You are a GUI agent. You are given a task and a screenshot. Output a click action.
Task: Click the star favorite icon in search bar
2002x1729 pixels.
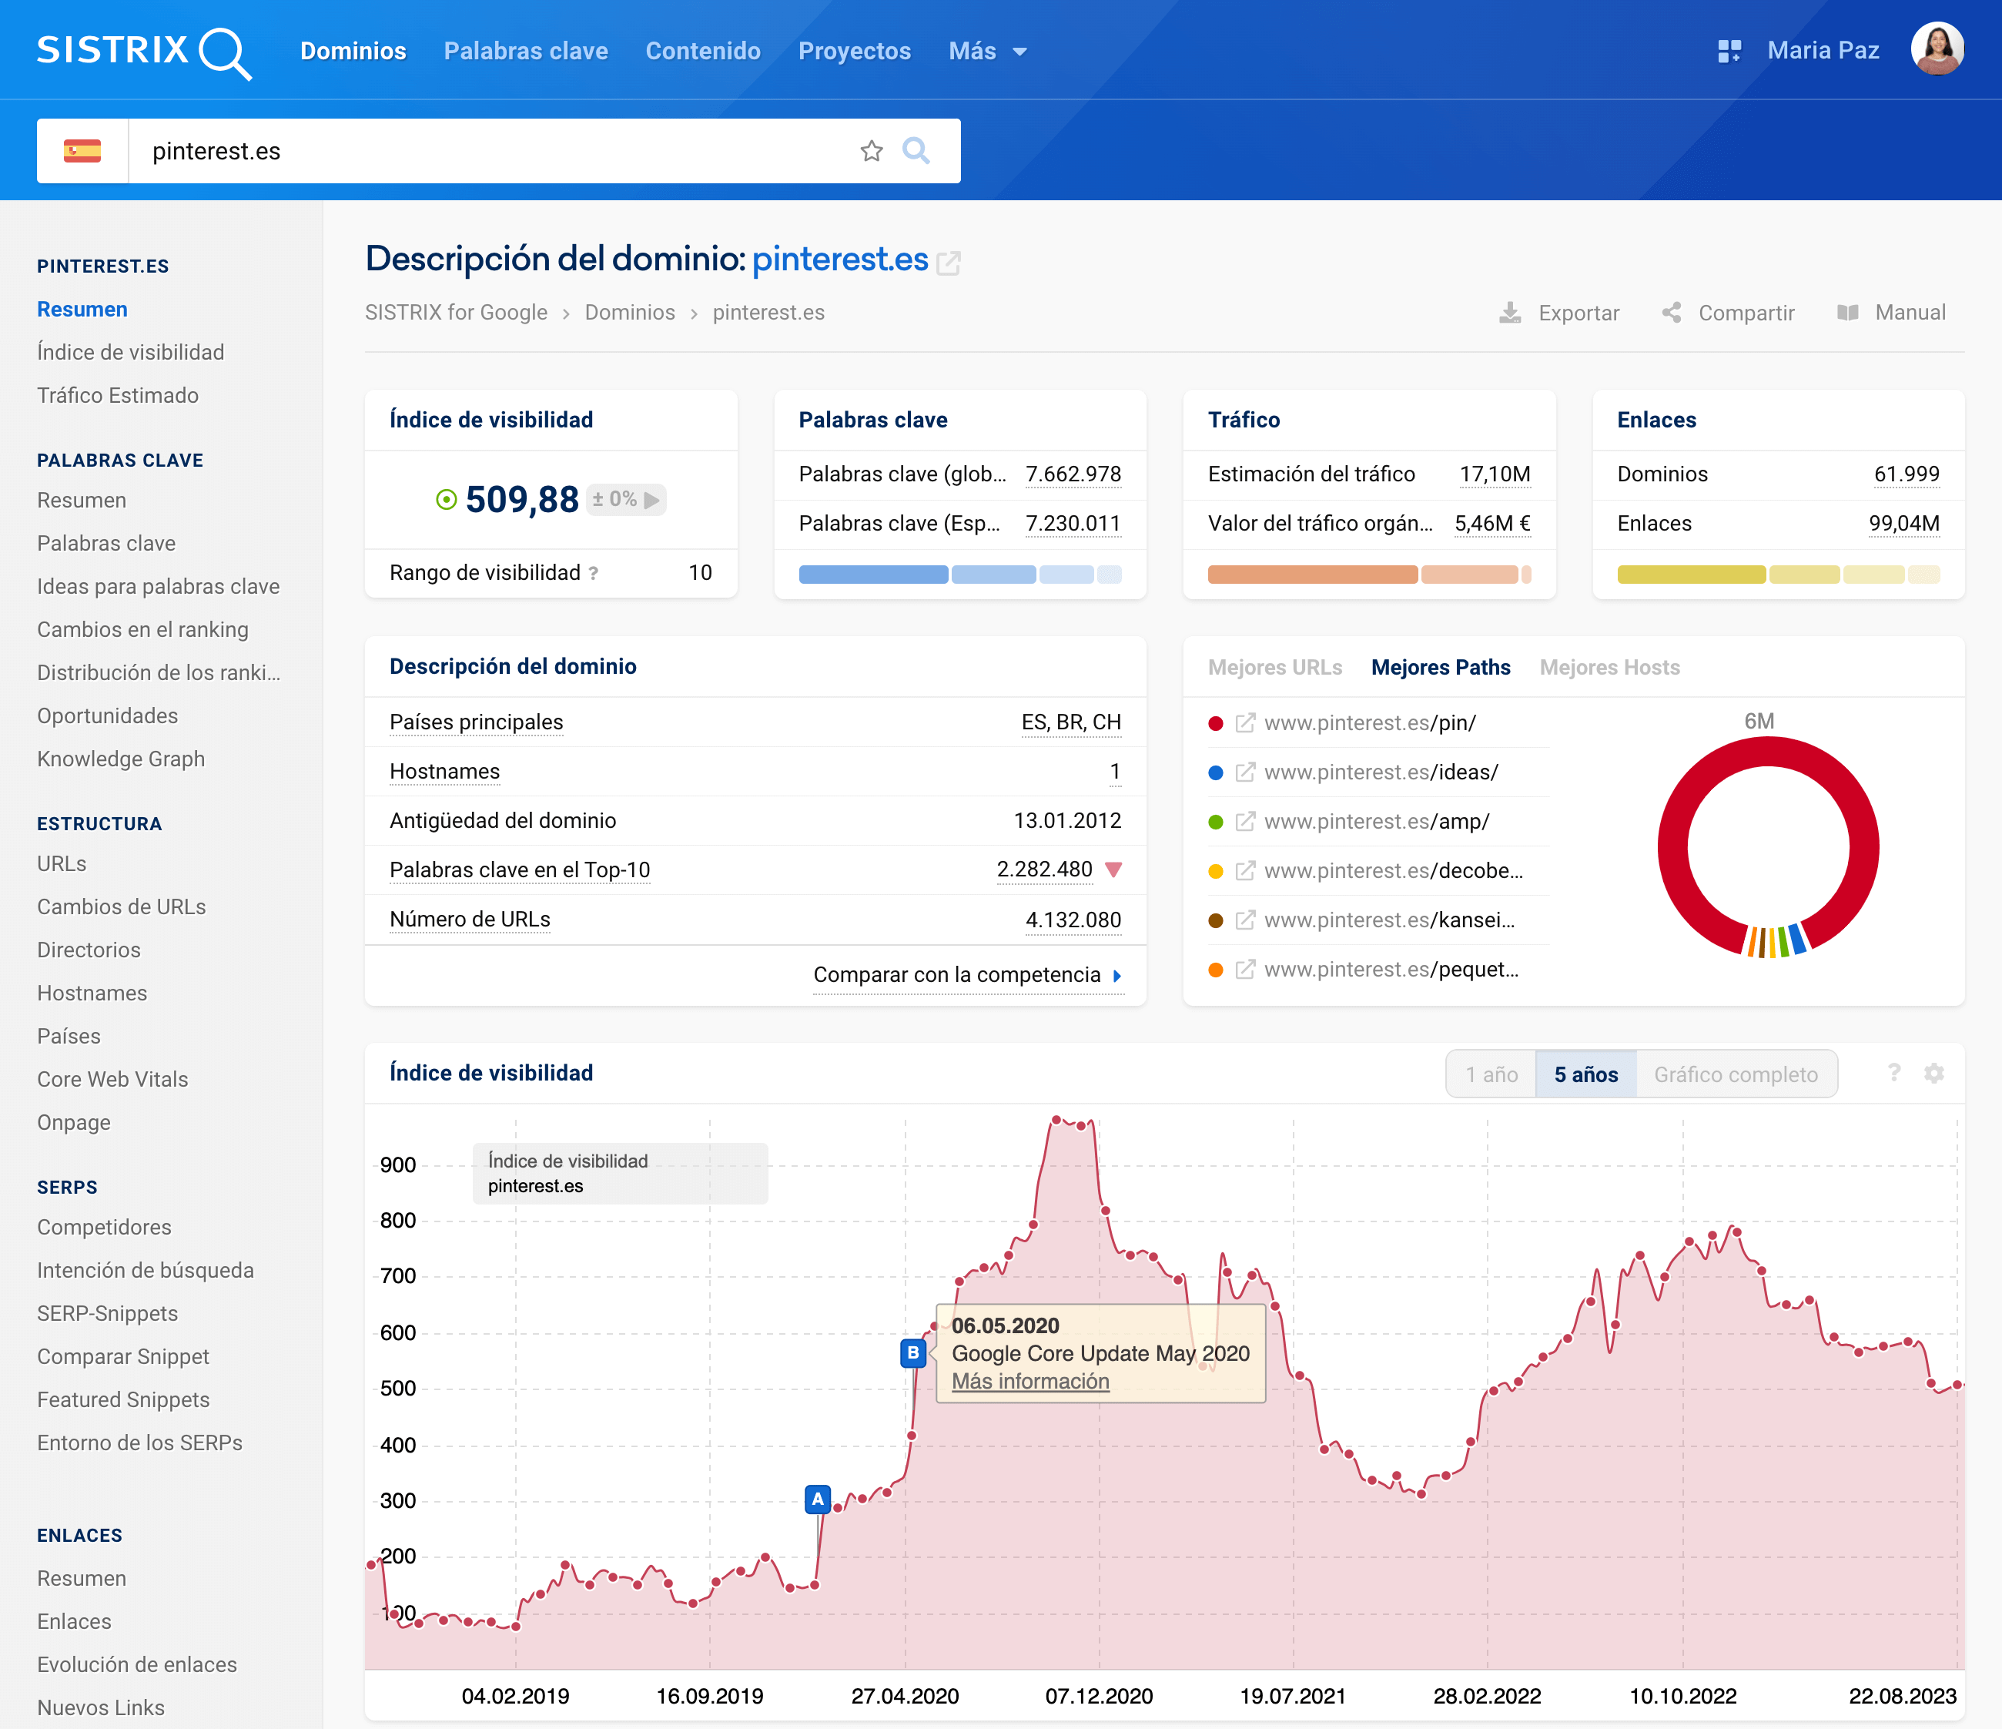[x=871, y=151]
